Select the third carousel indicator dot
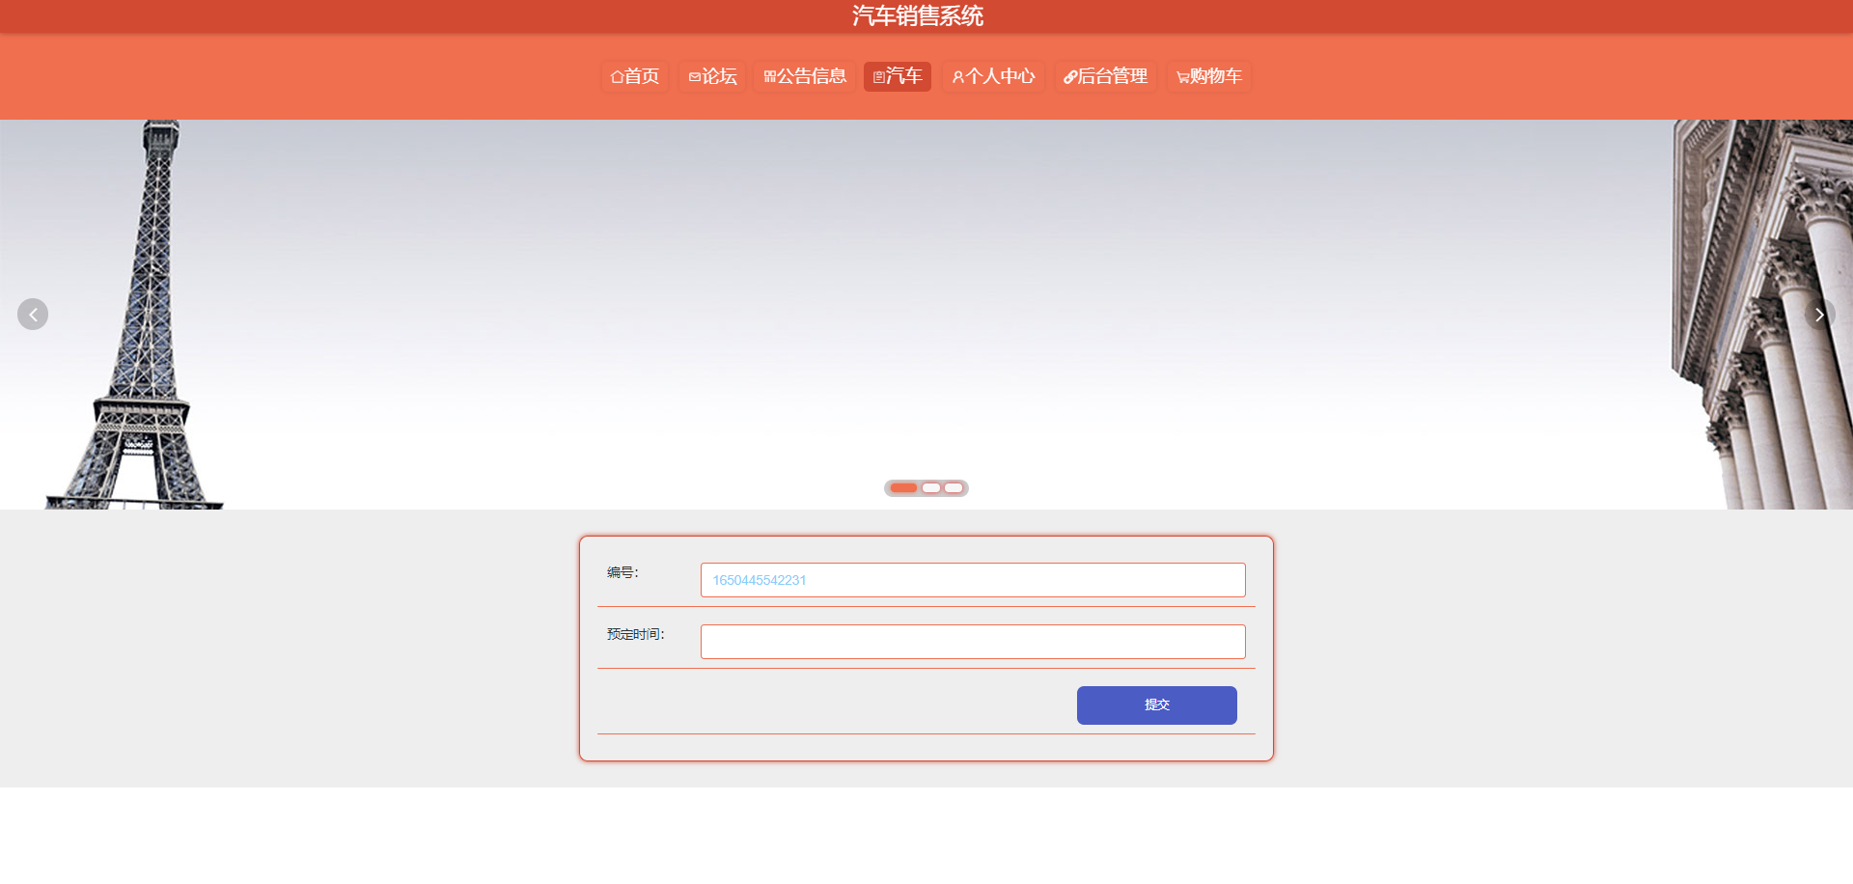 954,487
